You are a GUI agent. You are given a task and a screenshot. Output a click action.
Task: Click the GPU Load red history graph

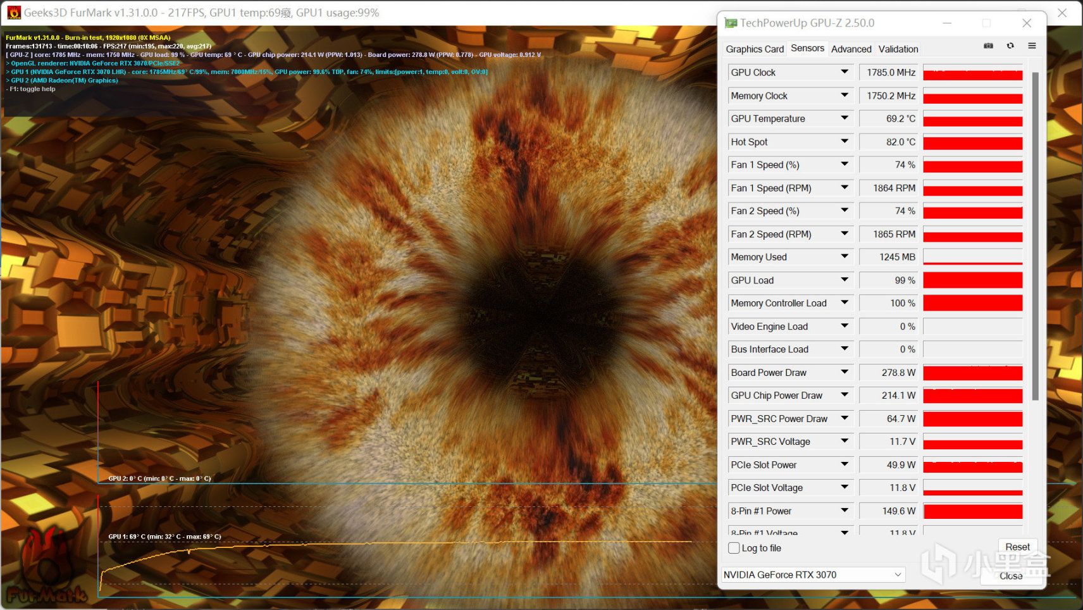973,280
